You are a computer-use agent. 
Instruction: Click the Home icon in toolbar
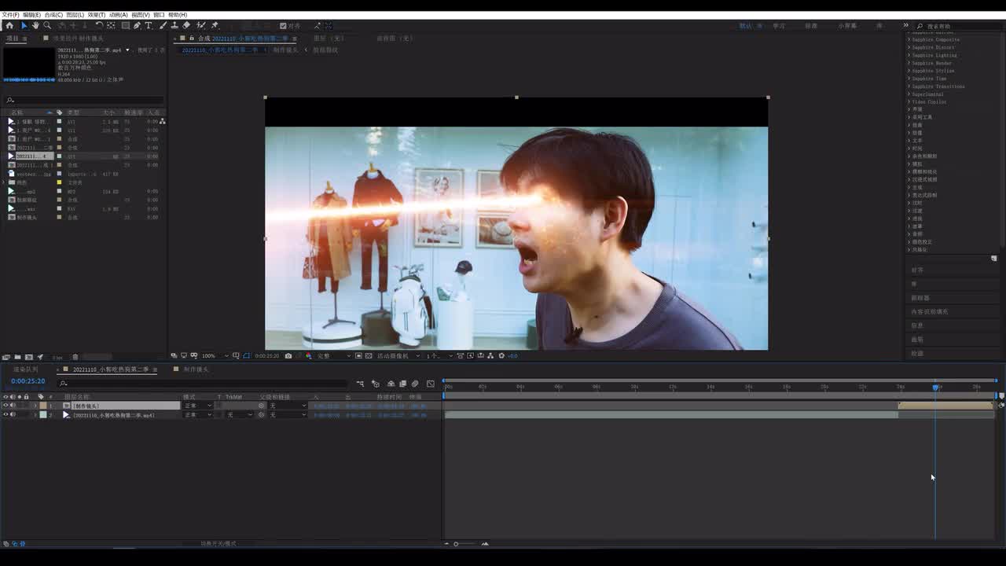(9, 26)
